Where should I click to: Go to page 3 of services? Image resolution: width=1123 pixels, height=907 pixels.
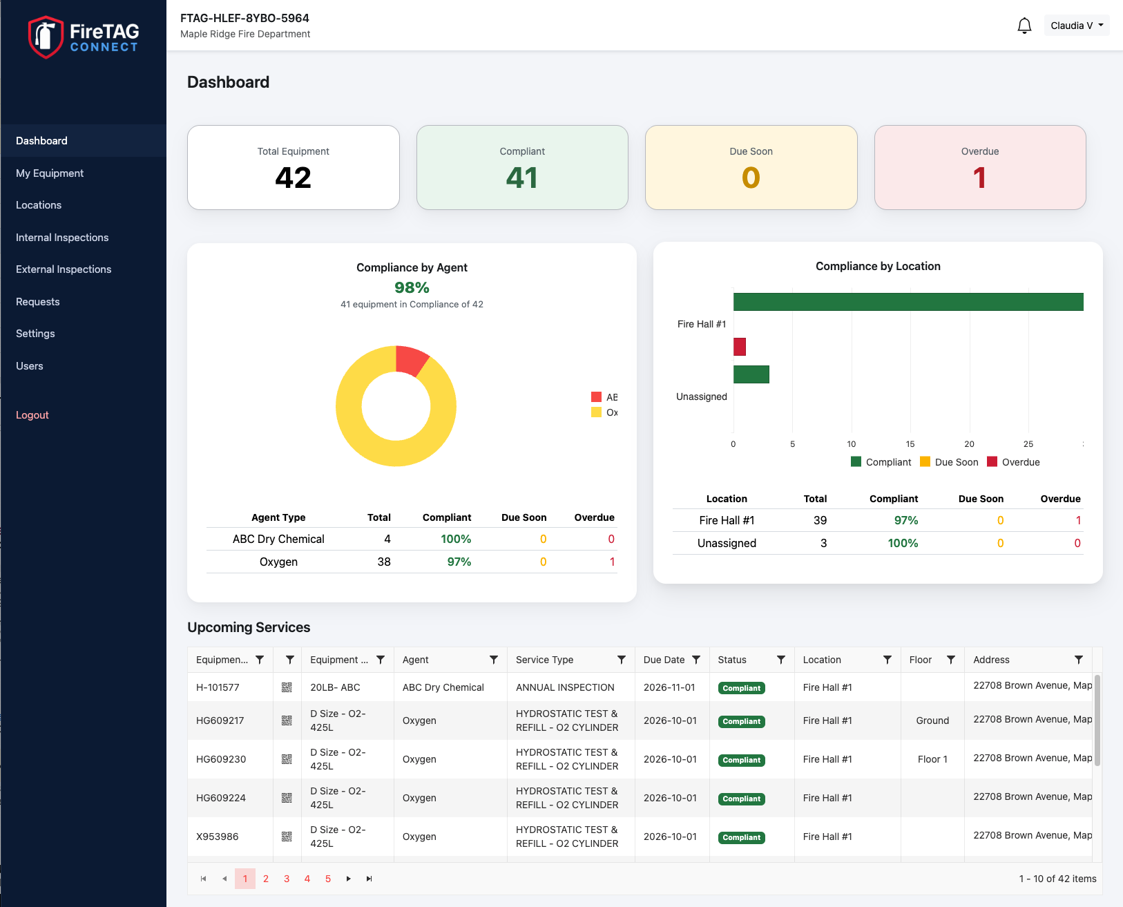tap(287, 879)
